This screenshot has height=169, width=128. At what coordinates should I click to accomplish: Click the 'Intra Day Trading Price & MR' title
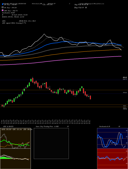[47, 126]
